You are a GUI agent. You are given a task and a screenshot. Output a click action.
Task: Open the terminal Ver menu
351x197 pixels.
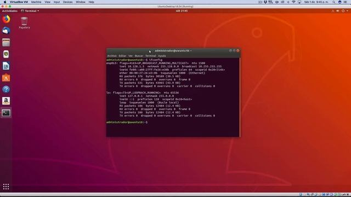coord(131,56)
